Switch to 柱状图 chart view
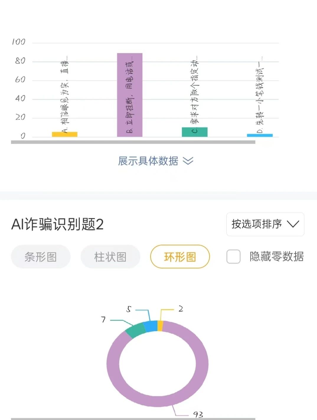317x420 pixels. click(x=110, y=257)
